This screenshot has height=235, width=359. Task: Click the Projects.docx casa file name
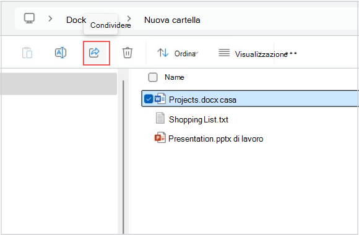pyautogui.click(x=202, y=100)
